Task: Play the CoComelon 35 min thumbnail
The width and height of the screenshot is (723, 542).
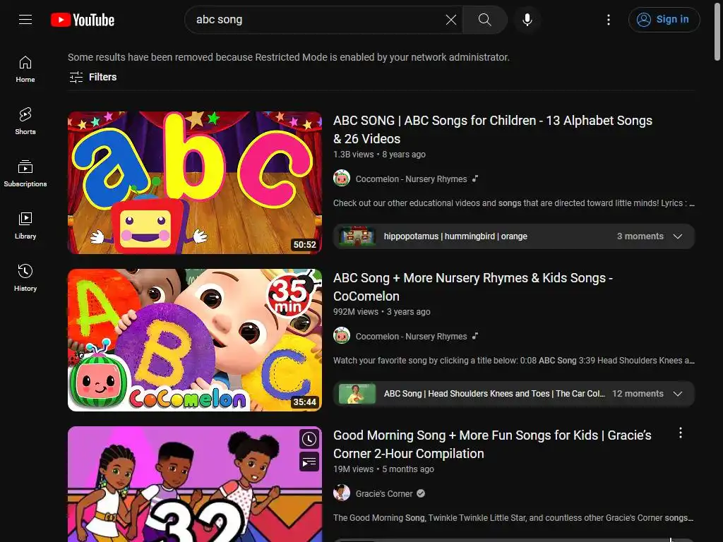Action: [x=195, y=340]
